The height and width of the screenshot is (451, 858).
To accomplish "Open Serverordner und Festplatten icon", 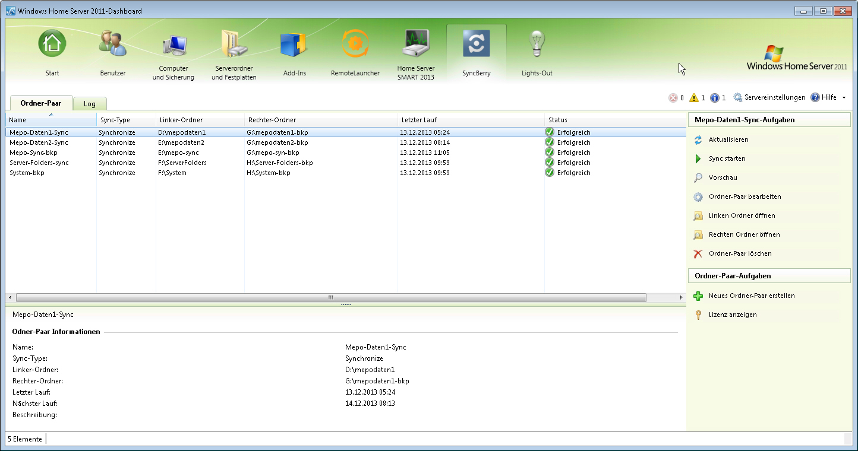I will pos(234,45).
